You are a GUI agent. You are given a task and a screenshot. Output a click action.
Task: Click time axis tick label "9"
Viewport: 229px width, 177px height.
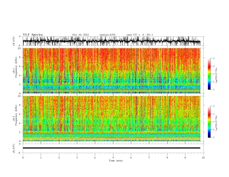tap(185, 158)
